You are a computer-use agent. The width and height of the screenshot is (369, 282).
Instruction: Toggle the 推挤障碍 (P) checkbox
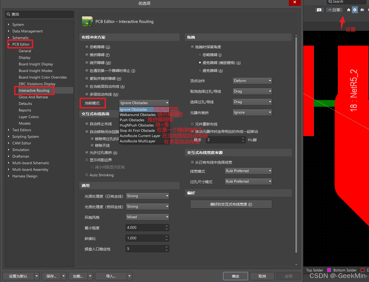point(87,55)
